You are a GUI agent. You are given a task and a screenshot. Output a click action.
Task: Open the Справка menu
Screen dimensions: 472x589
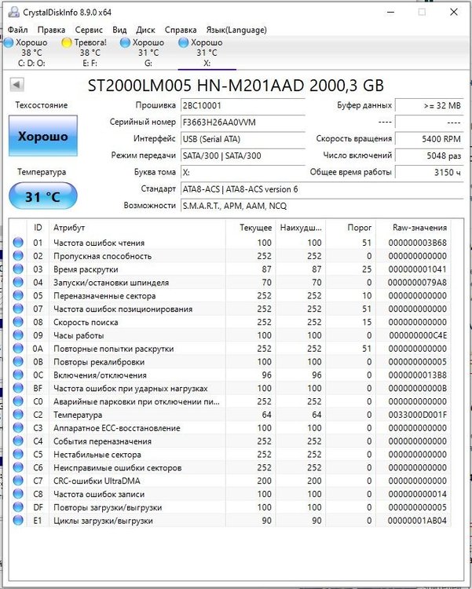181,30
